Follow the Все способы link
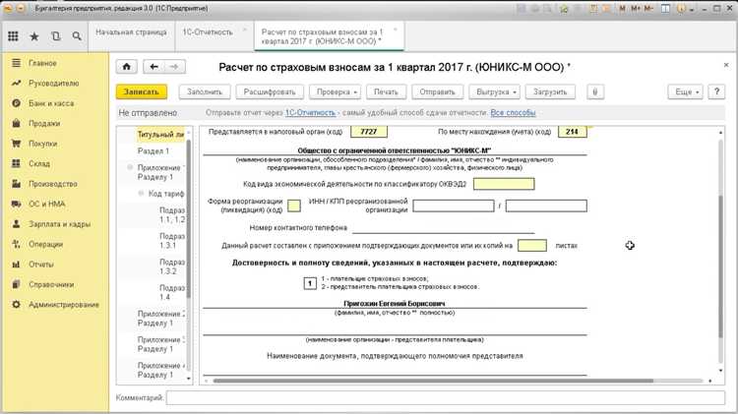 pos(513,113)
